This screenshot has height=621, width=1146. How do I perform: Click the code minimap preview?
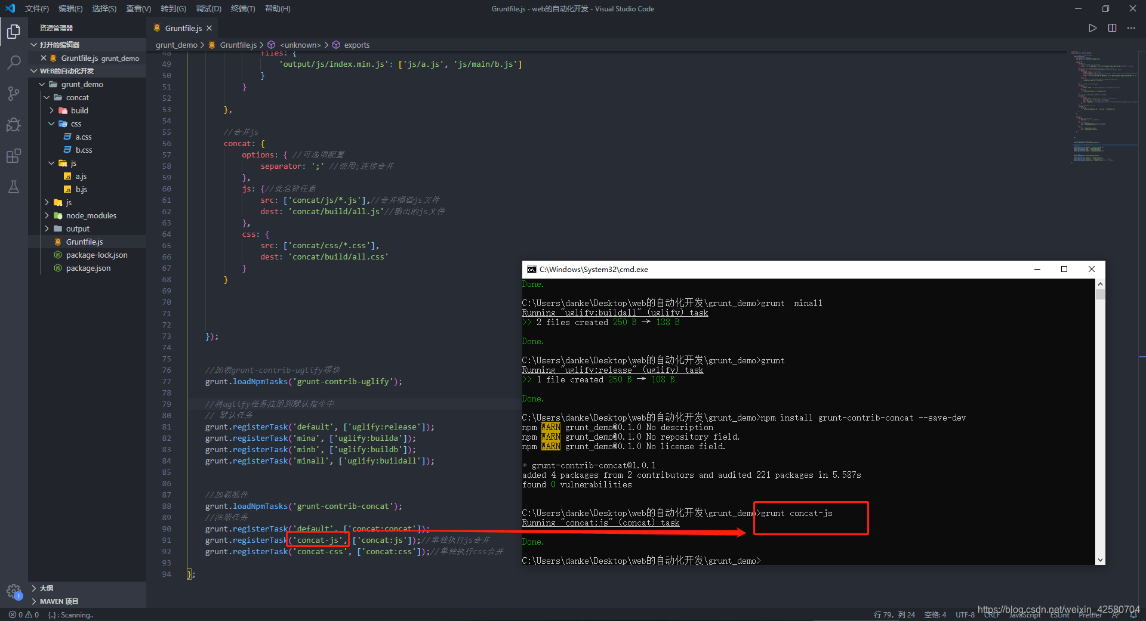(x=1104, y=107)
